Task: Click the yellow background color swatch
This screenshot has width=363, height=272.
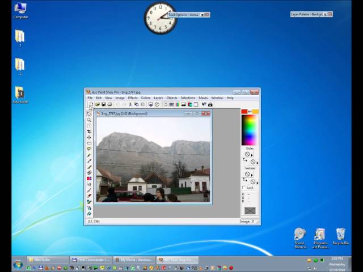Action: (255, 112)
